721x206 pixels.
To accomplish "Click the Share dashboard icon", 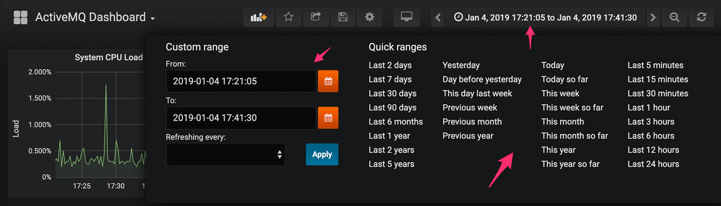I will click(316, 18).
